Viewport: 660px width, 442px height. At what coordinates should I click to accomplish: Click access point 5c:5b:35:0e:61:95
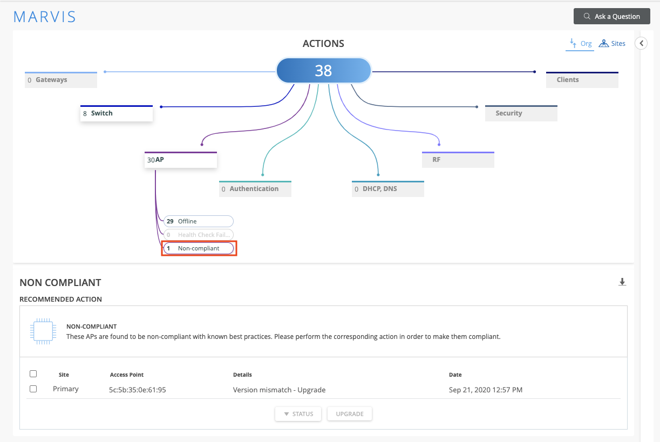point(138,390)
